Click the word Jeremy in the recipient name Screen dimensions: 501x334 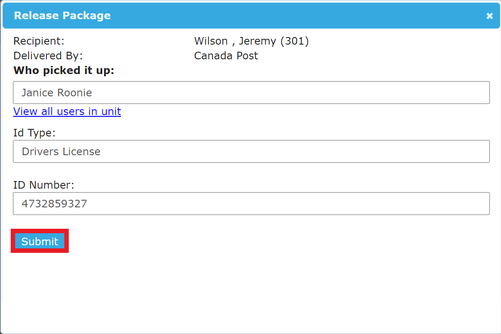[x=258, y=41]
